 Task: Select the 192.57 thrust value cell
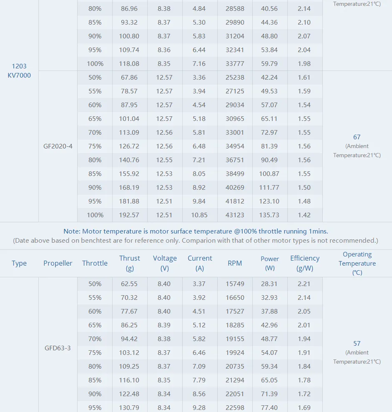130,215
